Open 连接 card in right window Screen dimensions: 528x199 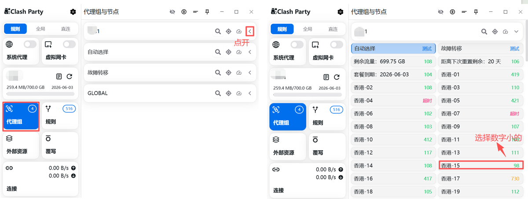(307, 180)
